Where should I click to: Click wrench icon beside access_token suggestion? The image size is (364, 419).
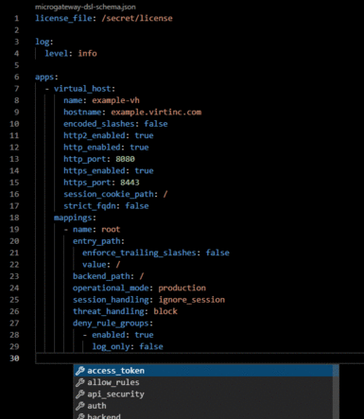tap(80, 371)
